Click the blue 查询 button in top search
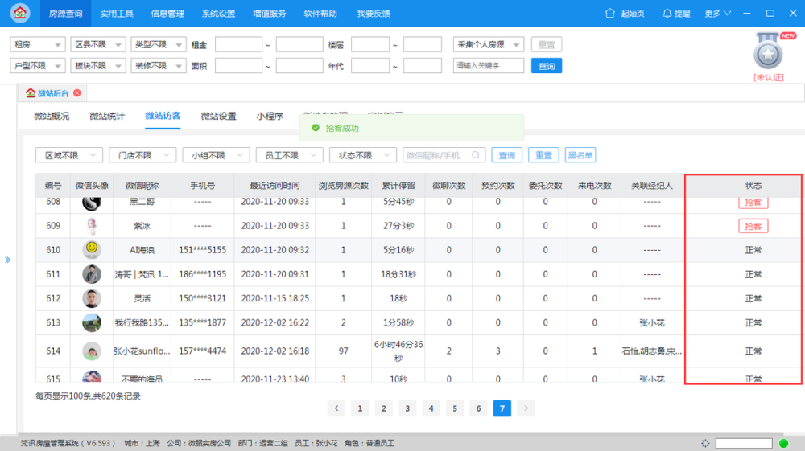 tap(547, 66)
